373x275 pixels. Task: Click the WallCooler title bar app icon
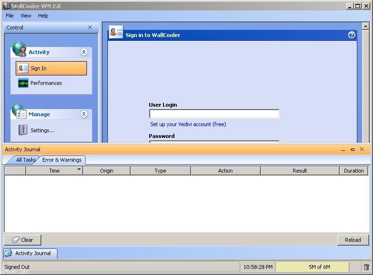8,6
